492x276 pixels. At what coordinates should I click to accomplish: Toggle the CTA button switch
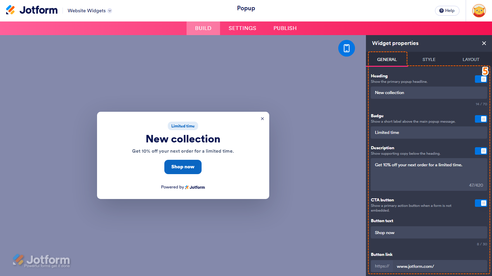[x=481, y=203]
